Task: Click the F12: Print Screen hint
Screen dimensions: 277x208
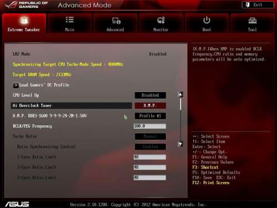Action: tap(211, 182)
